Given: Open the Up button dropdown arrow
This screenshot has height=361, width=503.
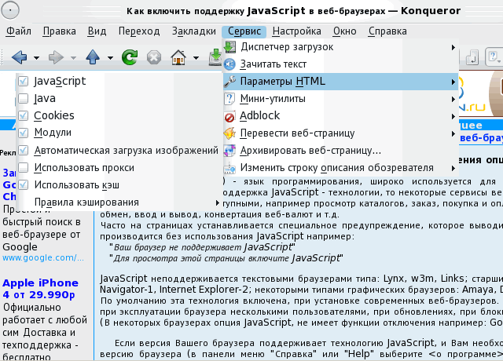Looking at the screenshot, I should coord(110,58).
